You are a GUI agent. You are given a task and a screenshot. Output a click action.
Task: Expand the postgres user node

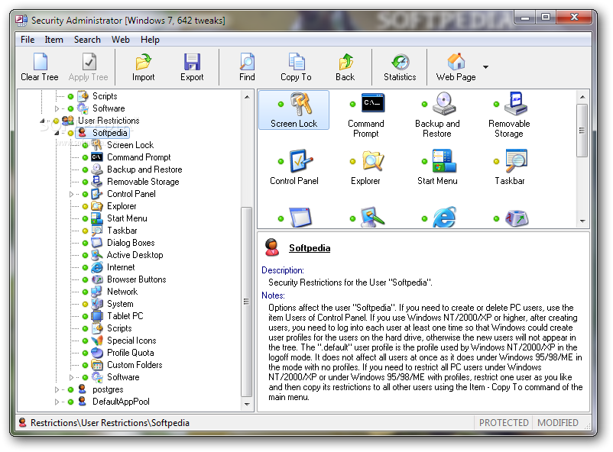coord(57,389)
